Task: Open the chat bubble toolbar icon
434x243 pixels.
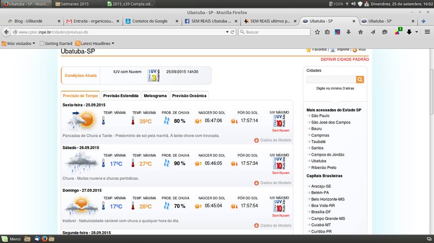Action: click(x=385, y=32)
